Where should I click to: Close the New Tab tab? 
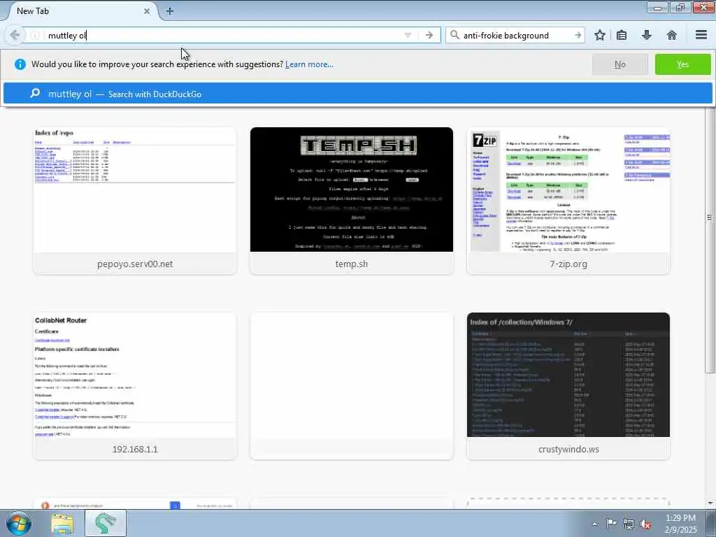147,11
